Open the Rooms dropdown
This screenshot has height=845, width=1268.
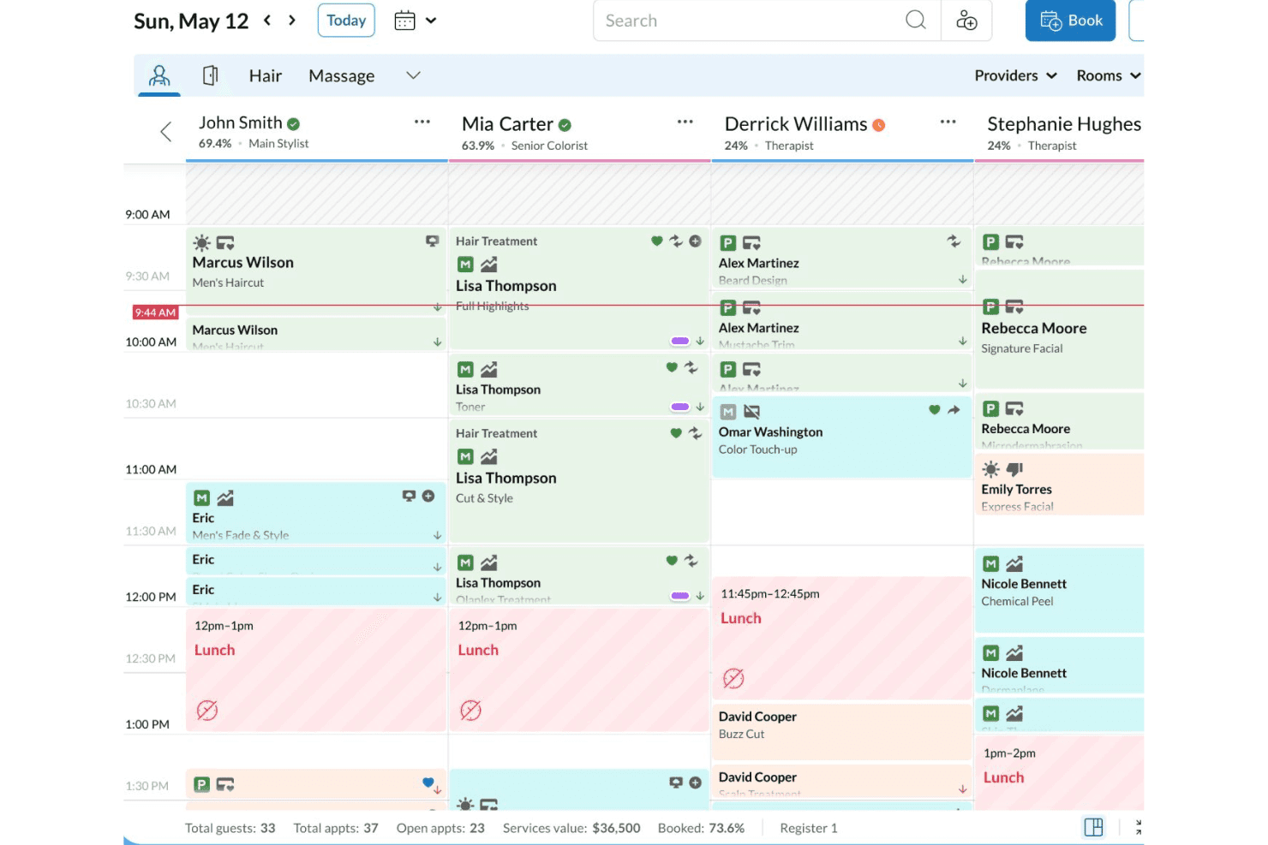pos(1109,75)
